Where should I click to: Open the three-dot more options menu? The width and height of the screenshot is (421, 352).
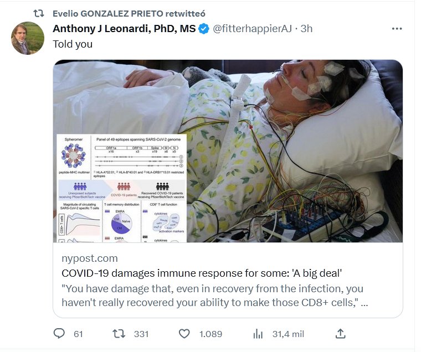[397, 29]
